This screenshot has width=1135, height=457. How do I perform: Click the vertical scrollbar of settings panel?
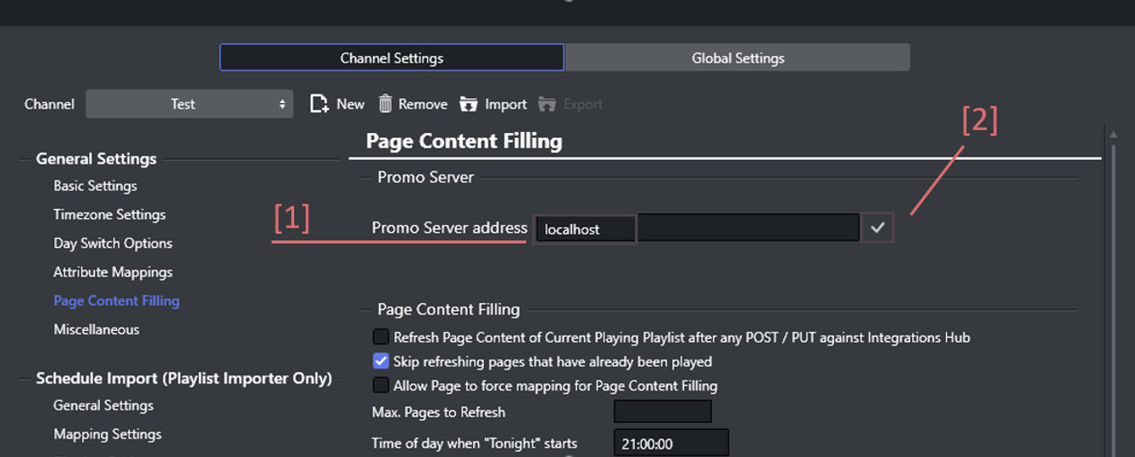[x=1114, y=296]
